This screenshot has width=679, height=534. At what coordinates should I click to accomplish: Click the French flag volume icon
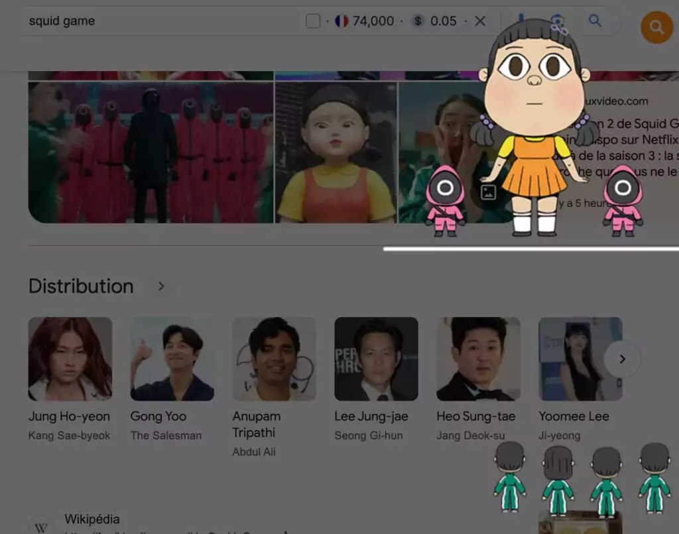coord(341,21)
